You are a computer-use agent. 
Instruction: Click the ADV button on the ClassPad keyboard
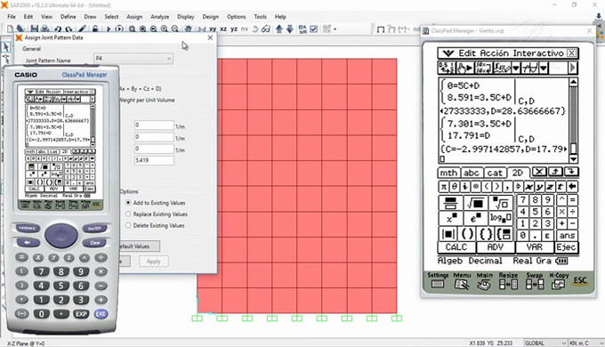(x=496, y=247)
